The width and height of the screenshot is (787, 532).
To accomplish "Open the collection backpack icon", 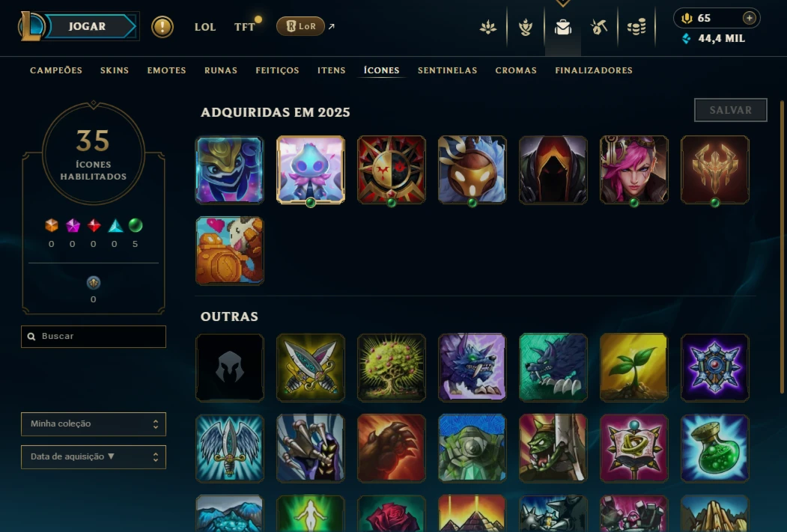I will (x=562, y=27).
